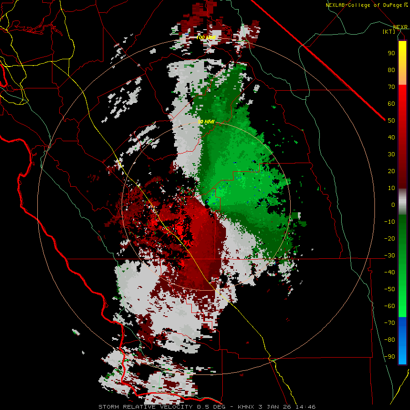The height and width of the screenshot is (410, 410).
Task: Click the 50 value on the velocity scale
Action: (391, 121)
